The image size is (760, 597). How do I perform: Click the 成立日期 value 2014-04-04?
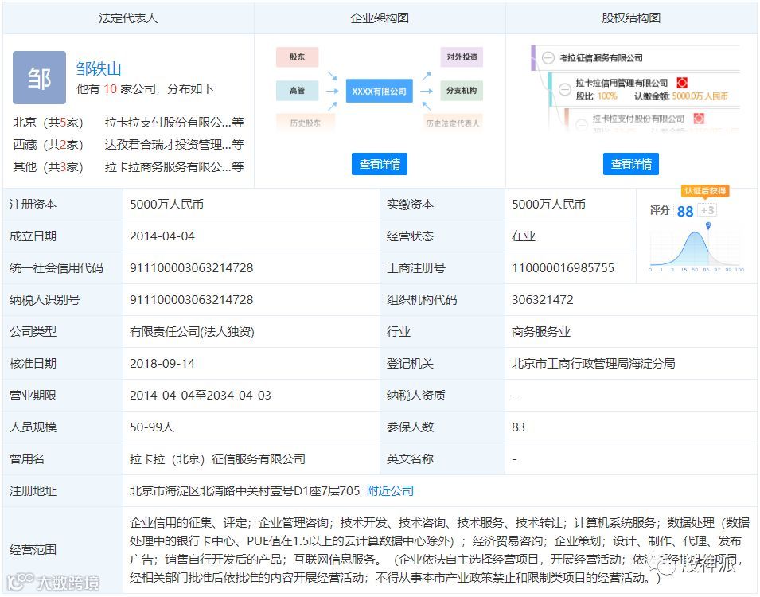162,236
